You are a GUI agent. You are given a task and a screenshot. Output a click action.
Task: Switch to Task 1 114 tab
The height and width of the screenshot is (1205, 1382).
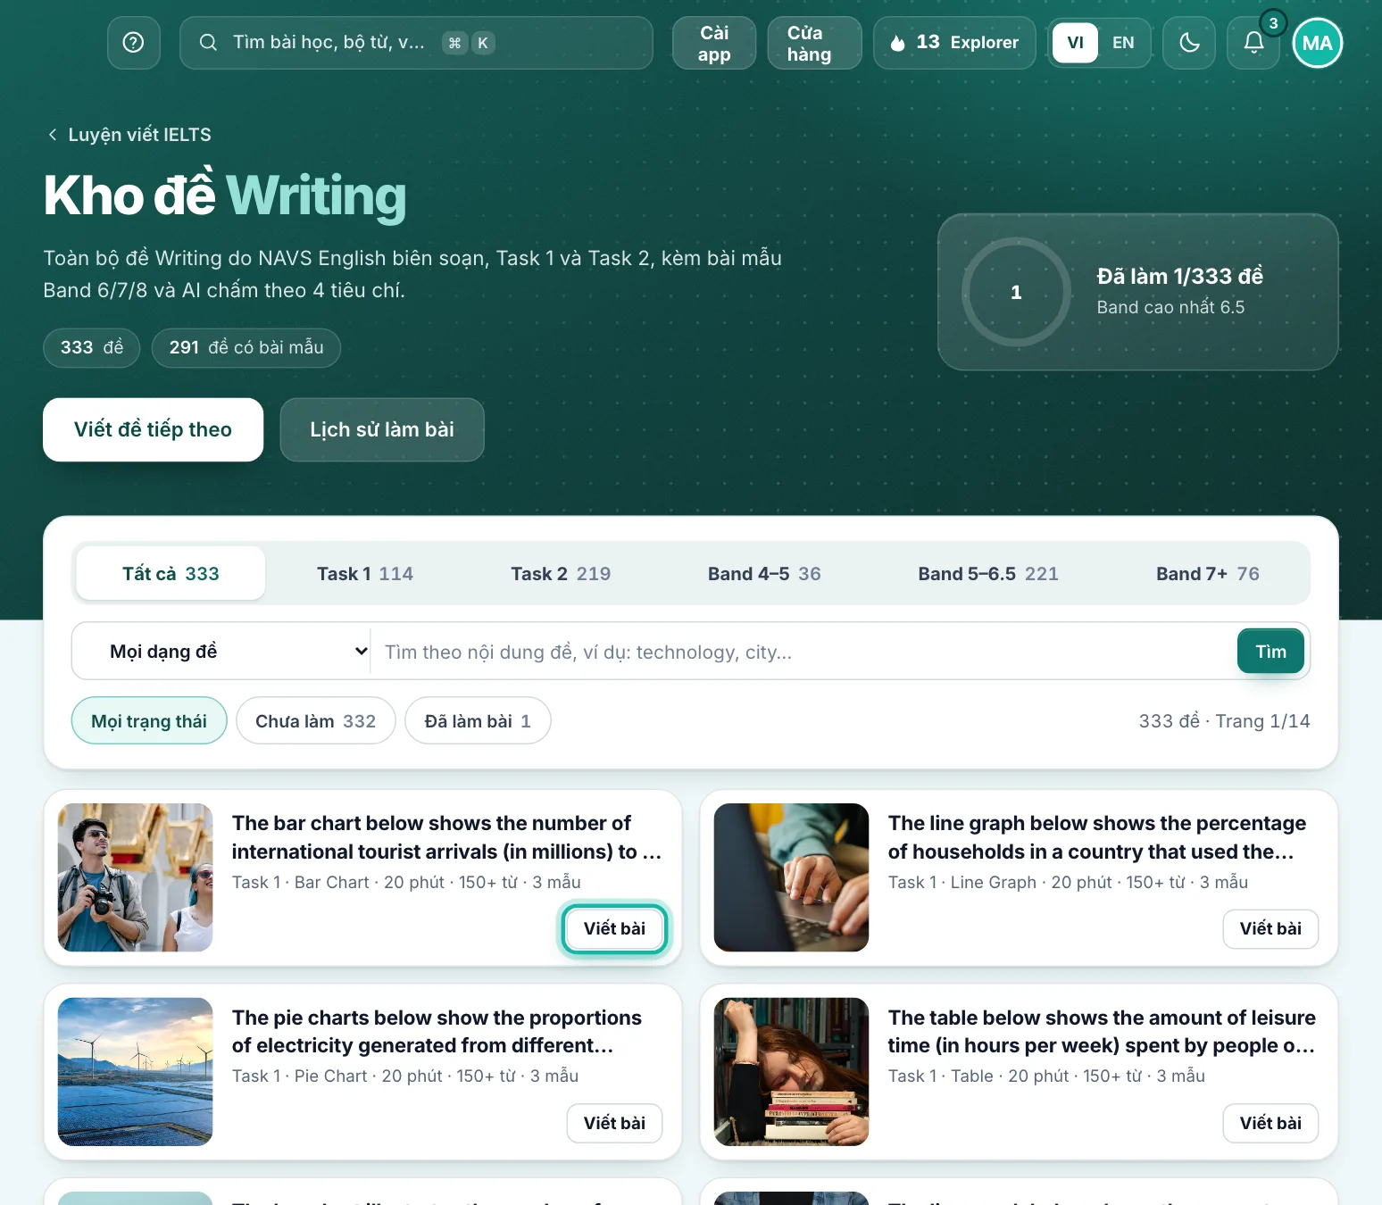click(x=365, y=573)
